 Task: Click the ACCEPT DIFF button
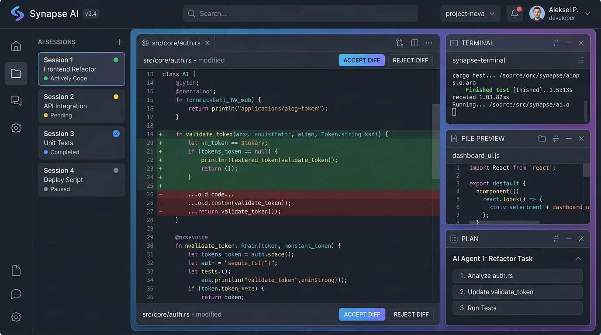362,60
